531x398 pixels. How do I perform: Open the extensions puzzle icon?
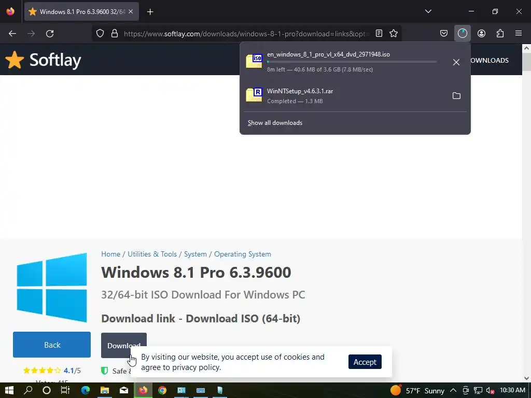click(500, 34)
